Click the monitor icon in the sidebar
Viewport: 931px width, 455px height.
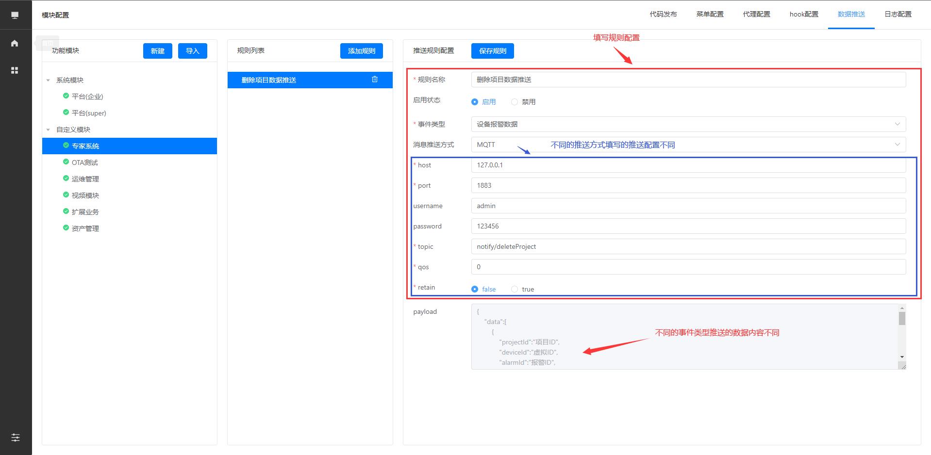pos(15,15)
